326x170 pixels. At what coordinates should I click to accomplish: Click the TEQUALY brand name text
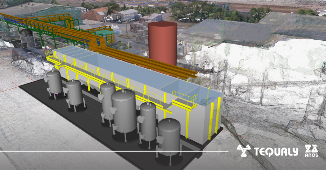276,152
